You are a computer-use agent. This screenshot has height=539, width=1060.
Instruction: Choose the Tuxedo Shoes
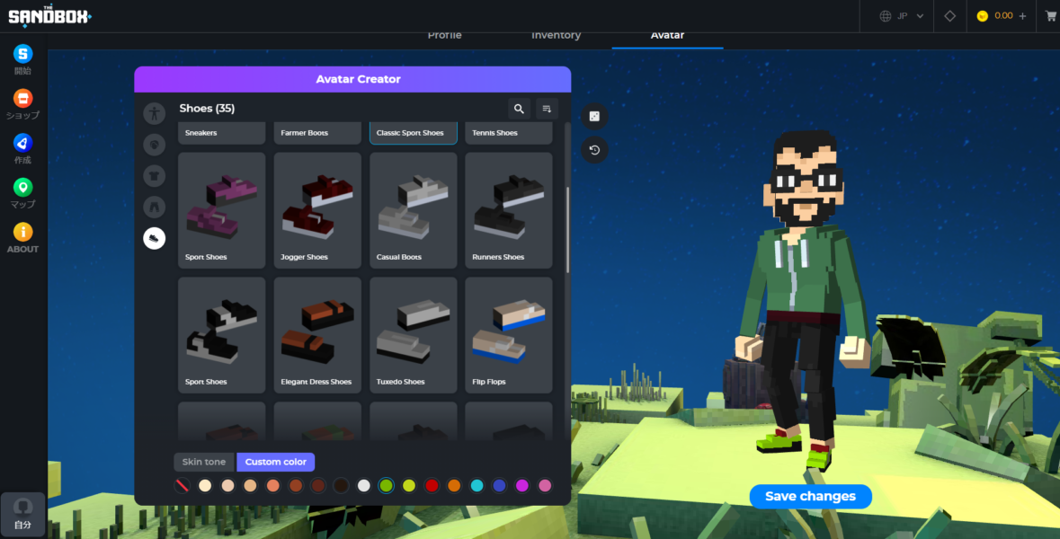414,335
